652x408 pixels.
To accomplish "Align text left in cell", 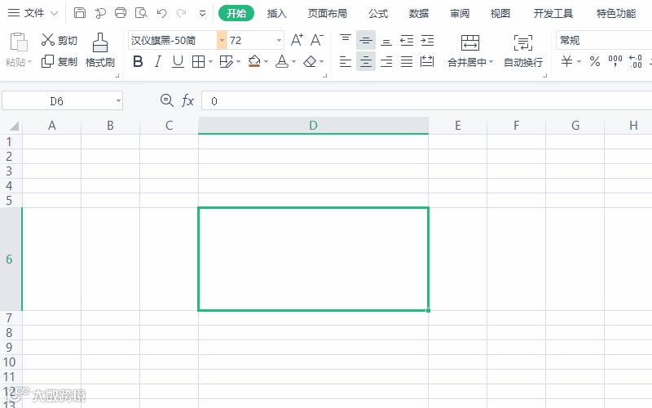I will click(345, 62).
